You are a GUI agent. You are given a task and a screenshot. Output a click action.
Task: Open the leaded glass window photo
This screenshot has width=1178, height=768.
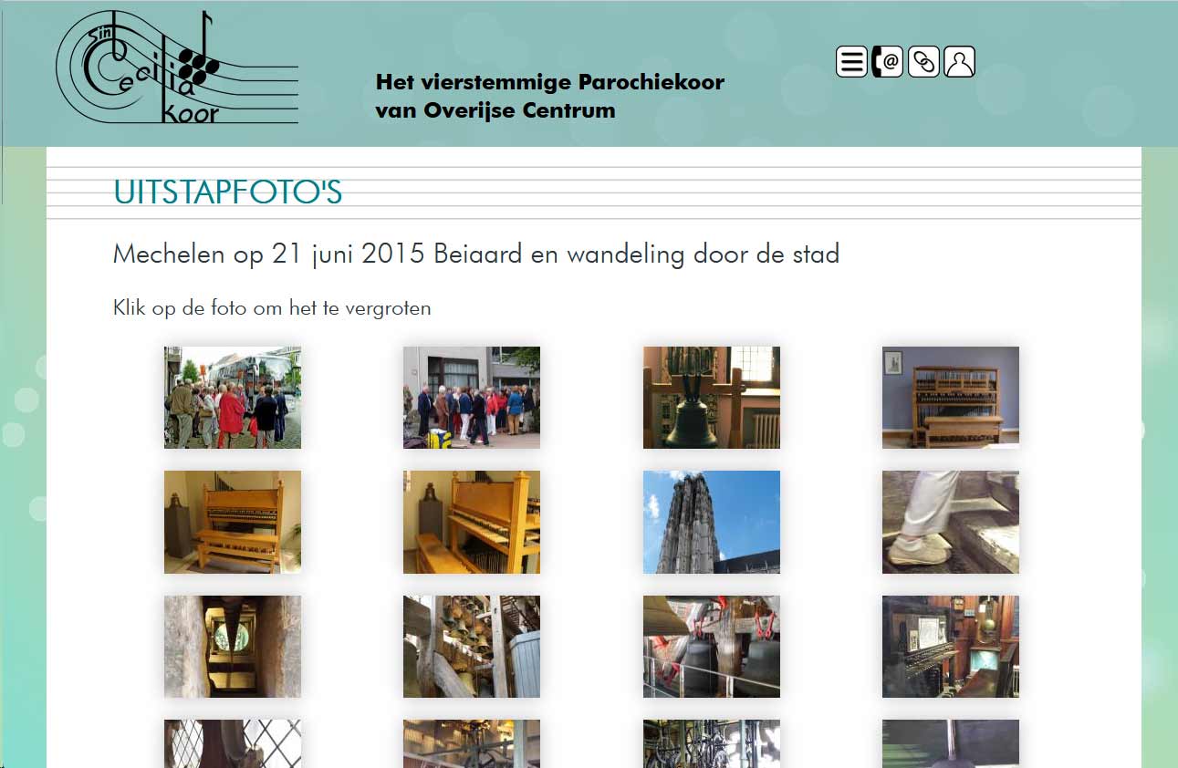coord(233,743)
